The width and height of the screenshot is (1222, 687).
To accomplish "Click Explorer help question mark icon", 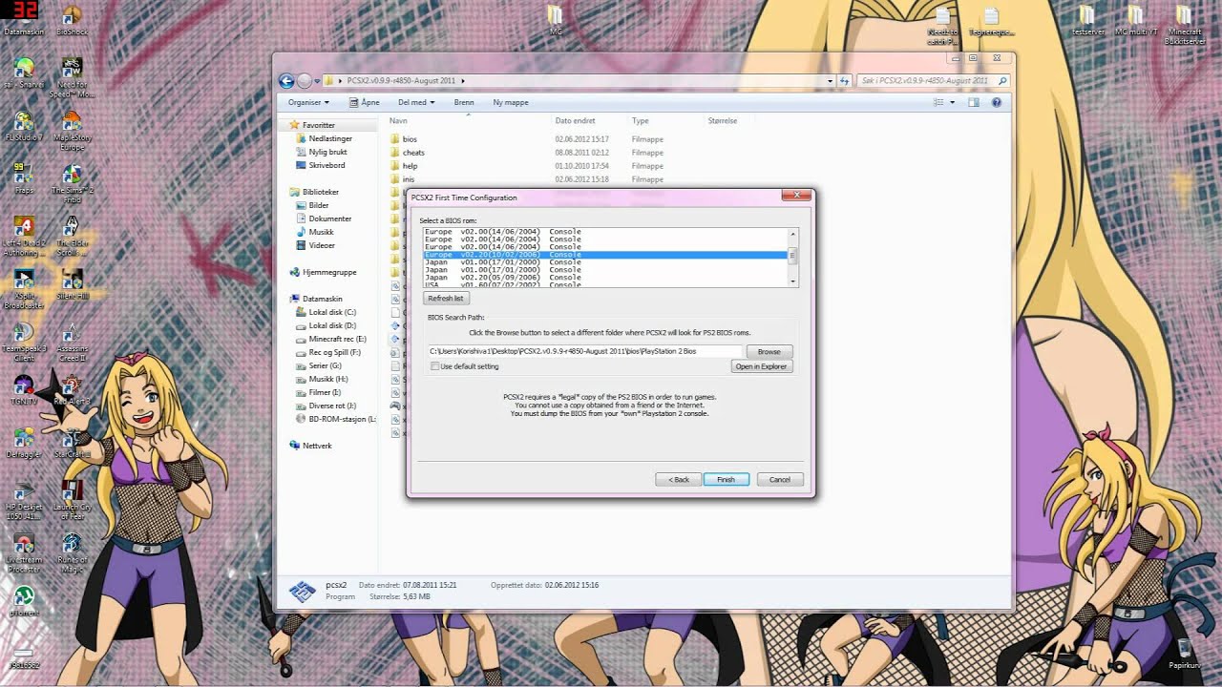I will pos(997,102).
